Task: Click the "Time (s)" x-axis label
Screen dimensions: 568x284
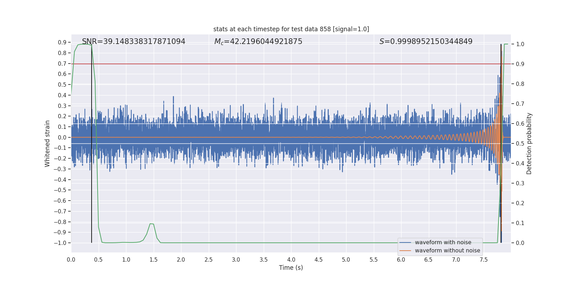Action: [291, 268]
